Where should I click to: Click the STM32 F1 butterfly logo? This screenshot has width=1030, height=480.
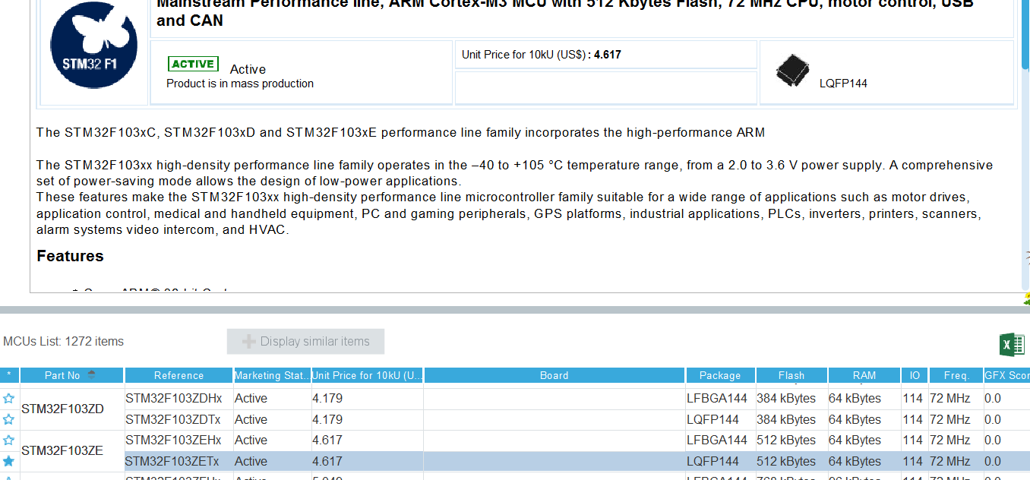click(x=94, y=46)
